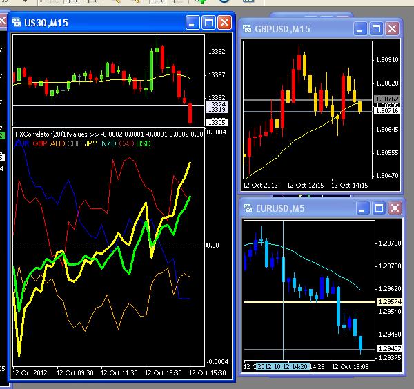Screen dimensions: 414x389
Task: Click the 1.29540 price label on EURUSD
Action: [390, 312]
